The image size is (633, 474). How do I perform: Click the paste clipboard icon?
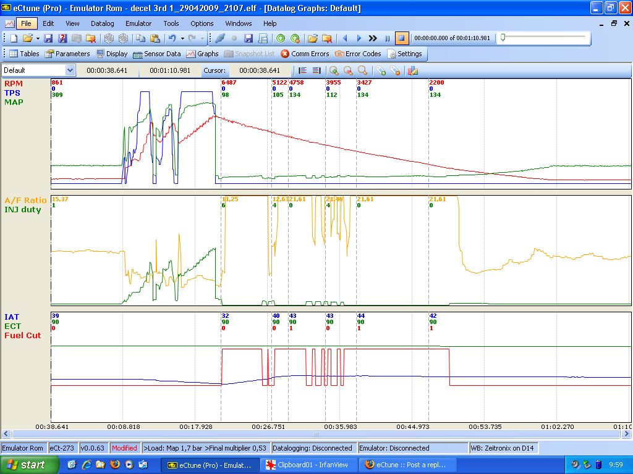[x=155, y=38]
